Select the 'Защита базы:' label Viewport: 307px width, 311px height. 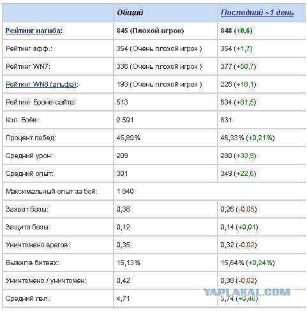(x=28, y=227)
